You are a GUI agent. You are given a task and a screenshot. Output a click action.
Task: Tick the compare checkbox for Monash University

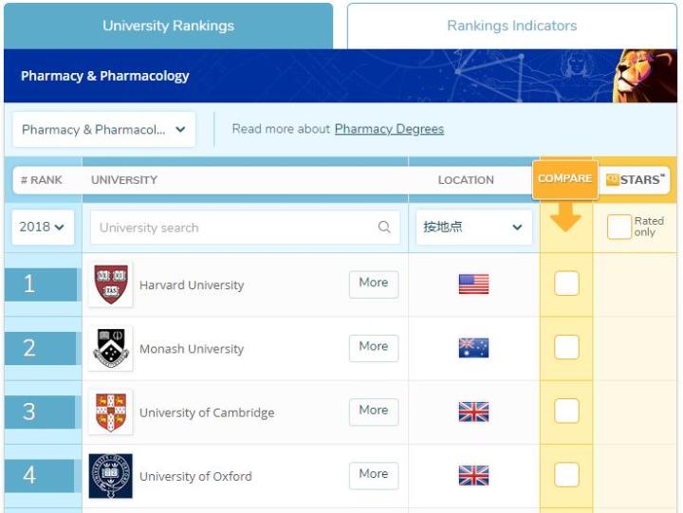point(566,347)
